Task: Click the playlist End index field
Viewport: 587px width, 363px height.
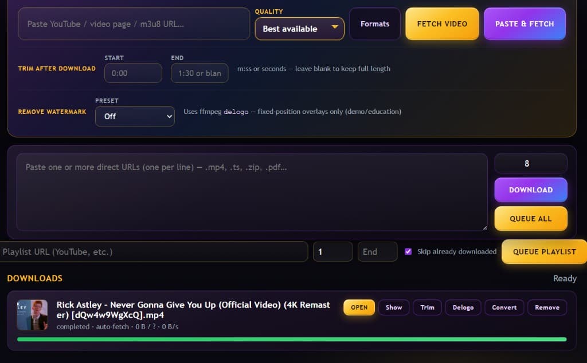Action: tap(377, 251)
